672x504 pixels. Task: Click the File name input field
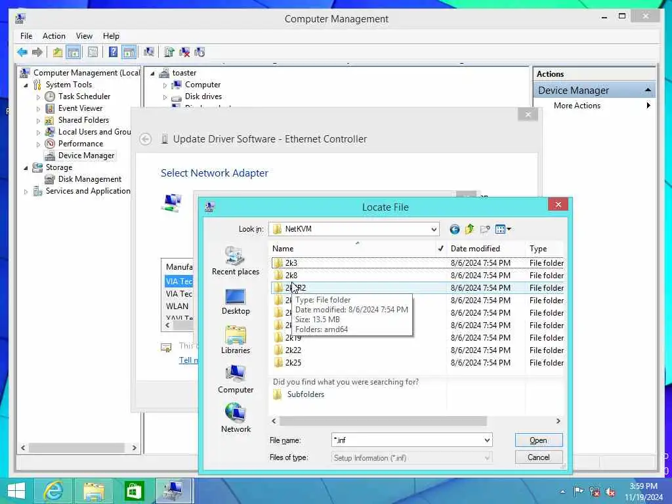click(x=407, y=440)
